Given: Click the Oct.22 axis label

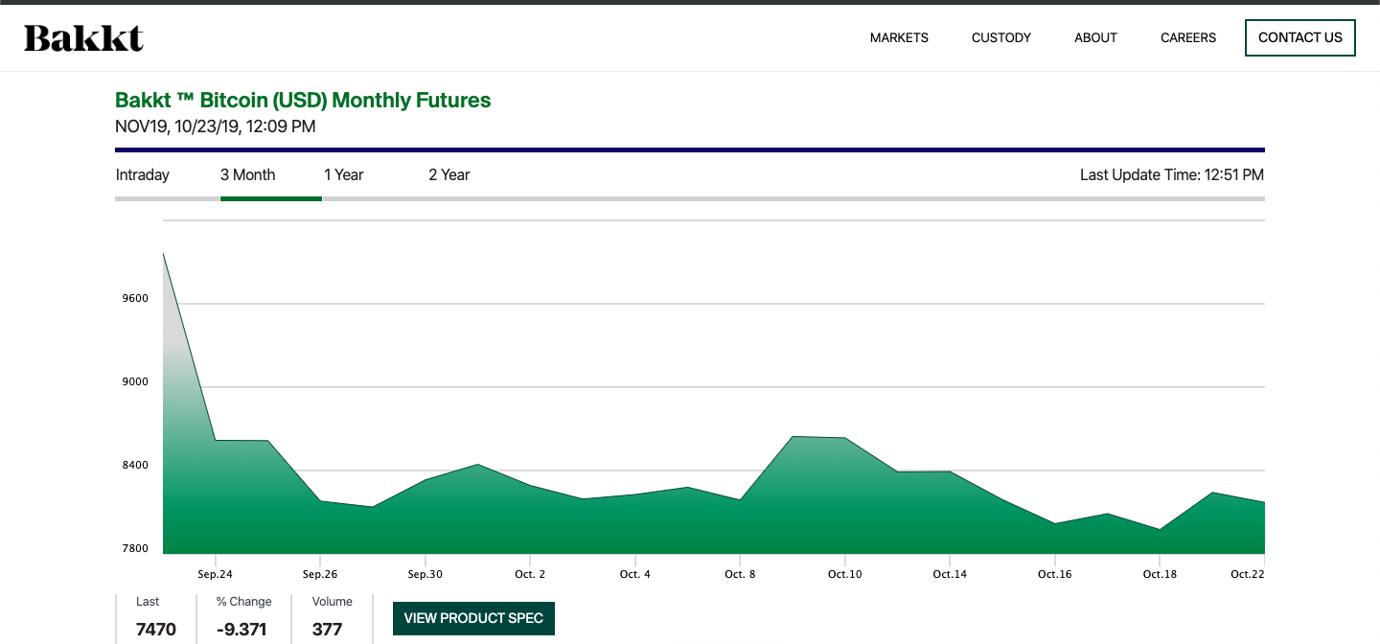Looking at the screenshot, I should pyautogui.click(x=1248, y=575).
